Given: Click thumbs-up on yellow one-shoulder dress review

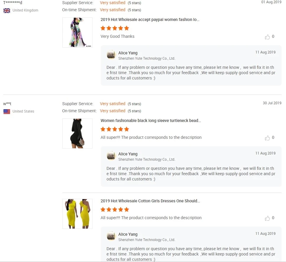Looking at the screenshot, I should [267, 218].
